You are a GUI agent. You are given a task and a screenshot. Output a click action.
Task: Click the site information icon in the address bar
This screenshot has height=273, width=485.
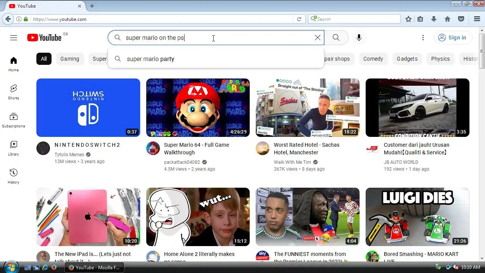[19, 19]
